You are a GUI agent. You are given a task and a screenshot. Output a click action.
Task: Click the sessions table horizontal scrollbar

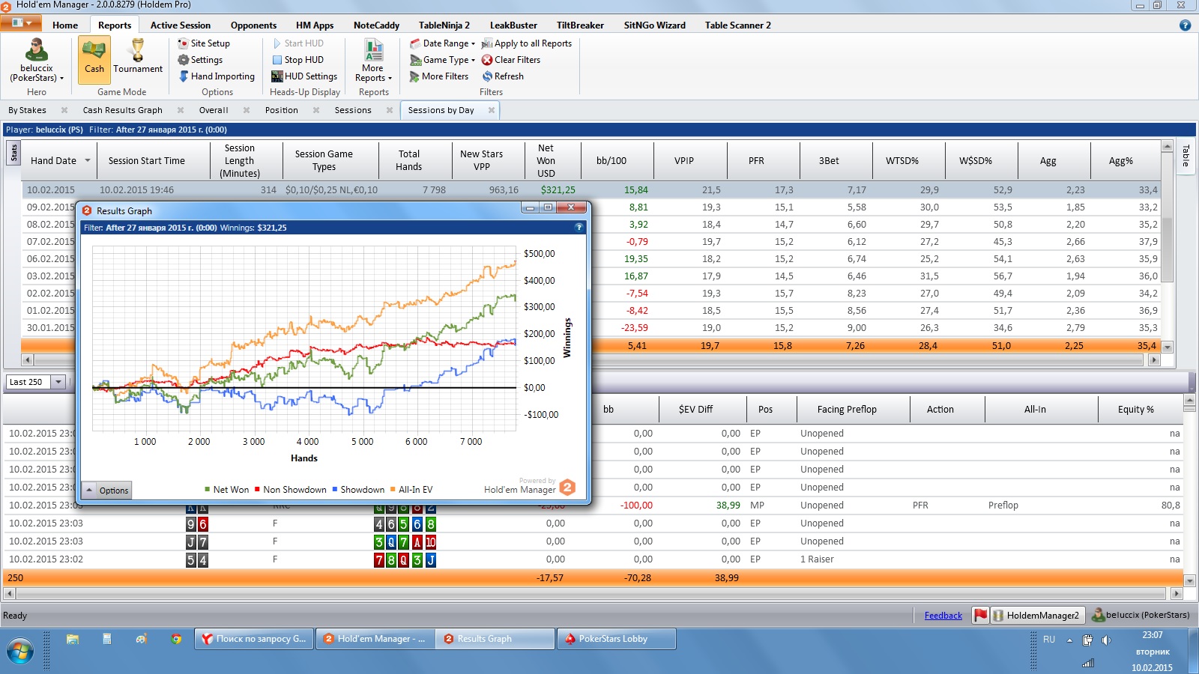tap(591, 360)
